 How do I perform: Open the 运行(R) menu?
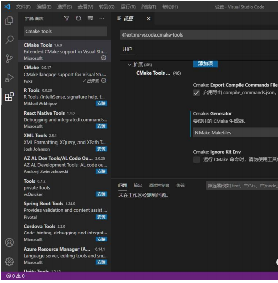(x=128, y=7)
